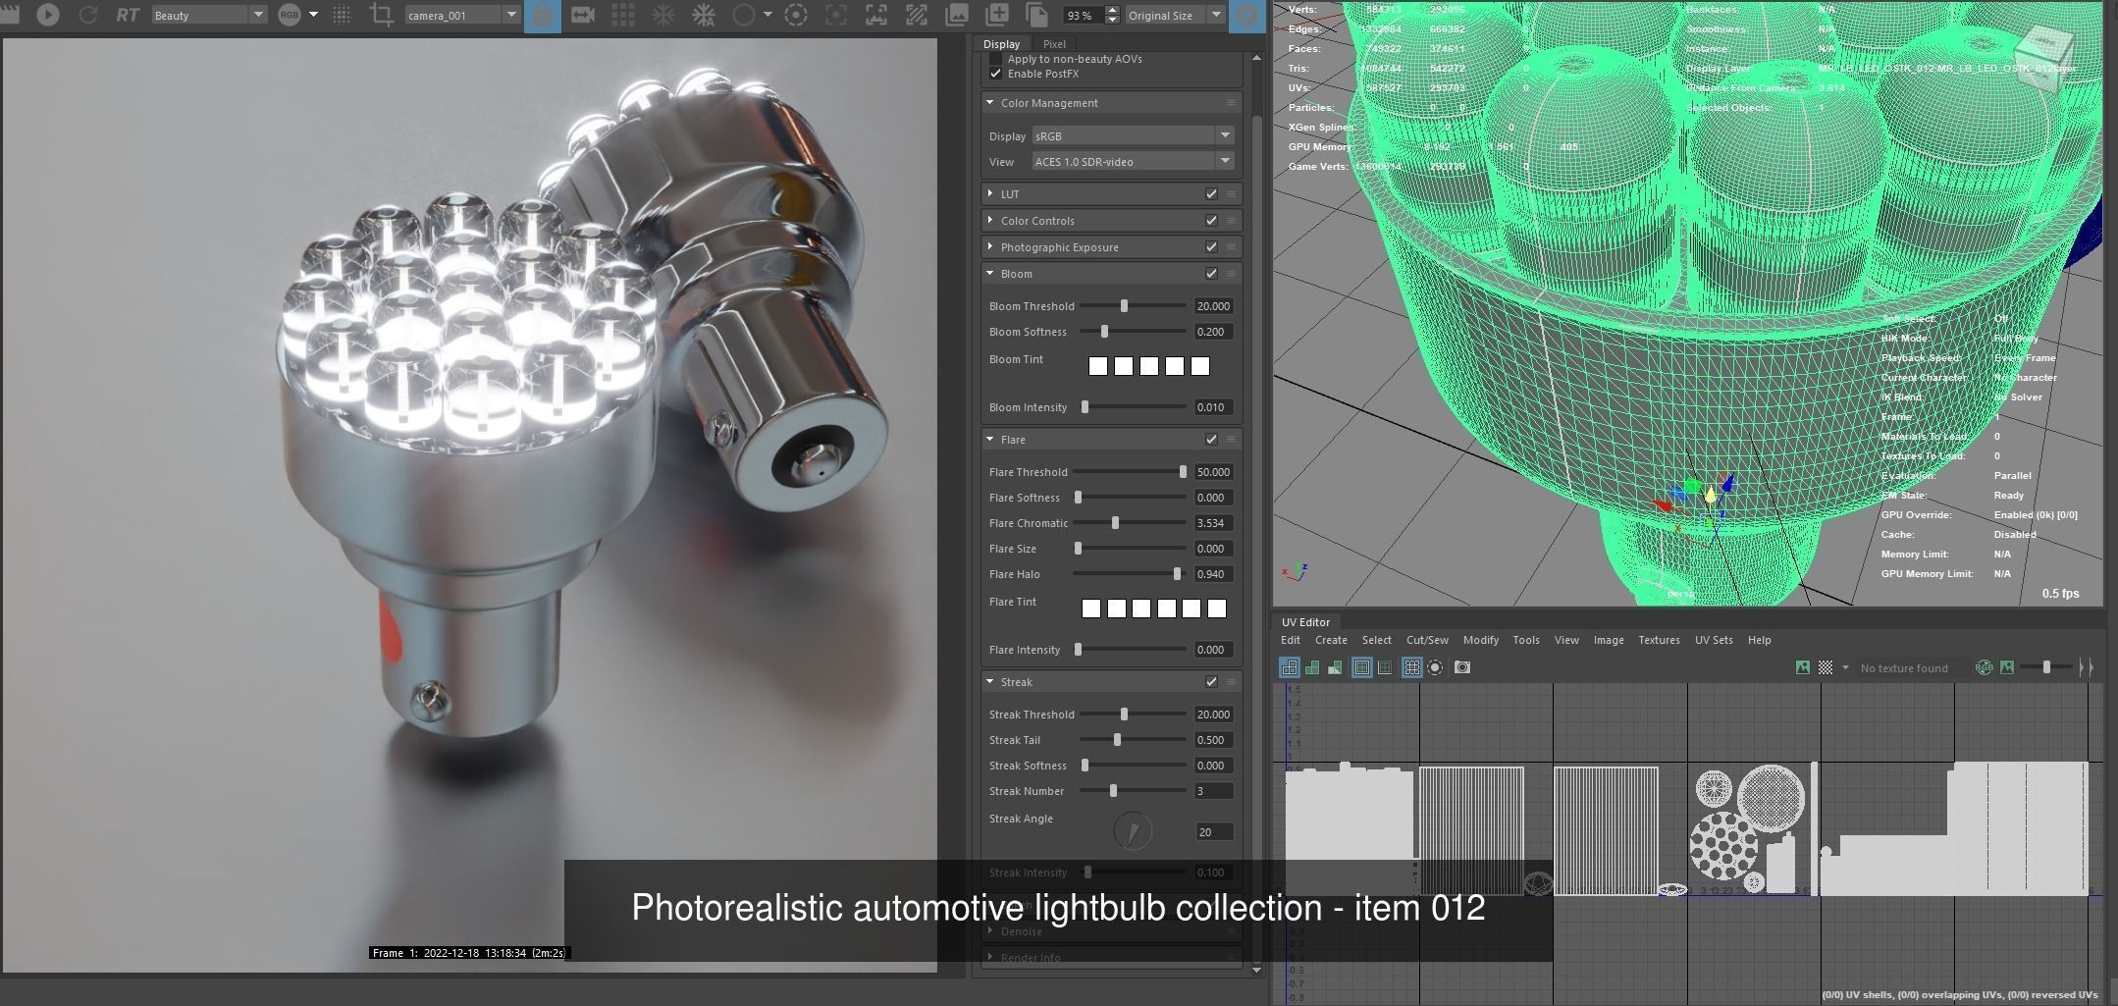The height and width of the screenshot is (1006, 2118).
Task: Click the first Bloom Tint swatch
Action: click(x=1098, y=366)
